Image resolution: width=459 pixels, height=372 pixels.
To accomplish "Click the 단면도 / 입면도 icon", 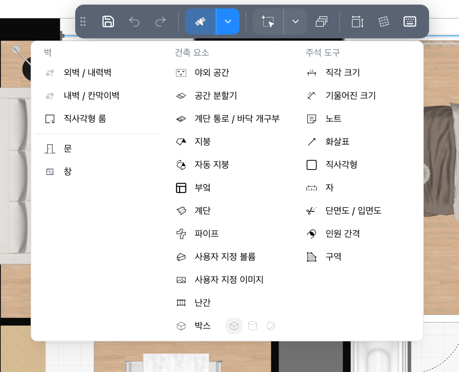I will 312,211.
